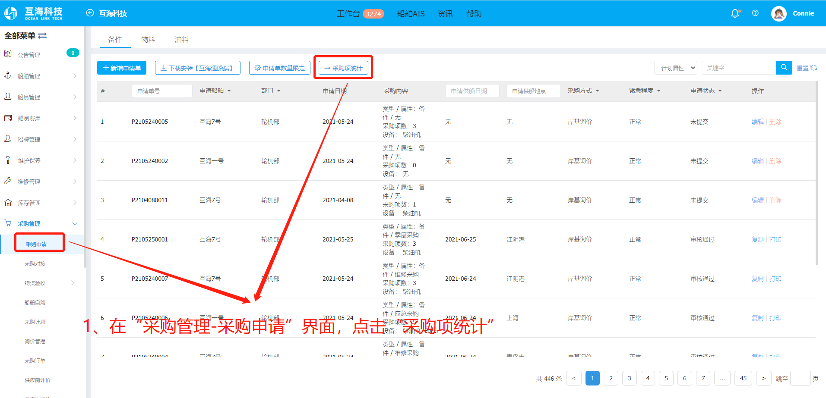Screen dimensions: 826x398
Task: Click the back arrow beside 互海科技
Action: 90,13
